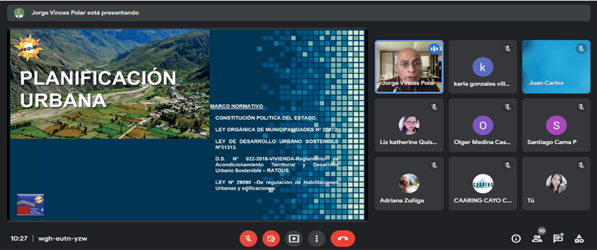This screenshot has height=250, width=597.
Task: Click muted mic icon on karla's tile
Action: 507,49
